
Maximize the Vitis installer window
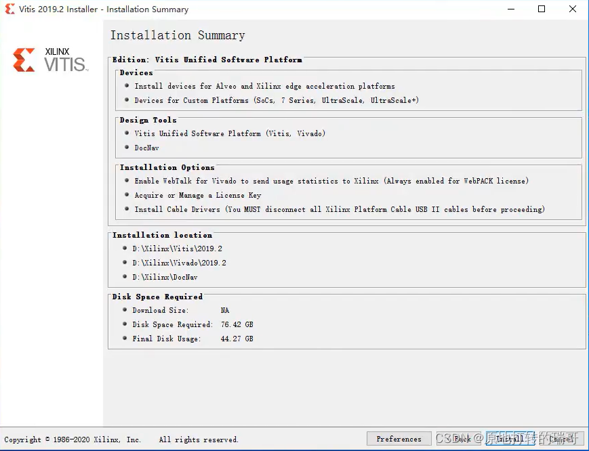[x=542, y=9]
